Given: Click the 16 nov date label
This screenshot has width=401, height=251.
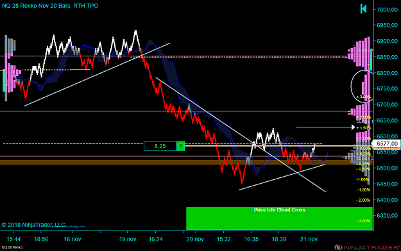Looking at the screenshot, I should [73, 239].
